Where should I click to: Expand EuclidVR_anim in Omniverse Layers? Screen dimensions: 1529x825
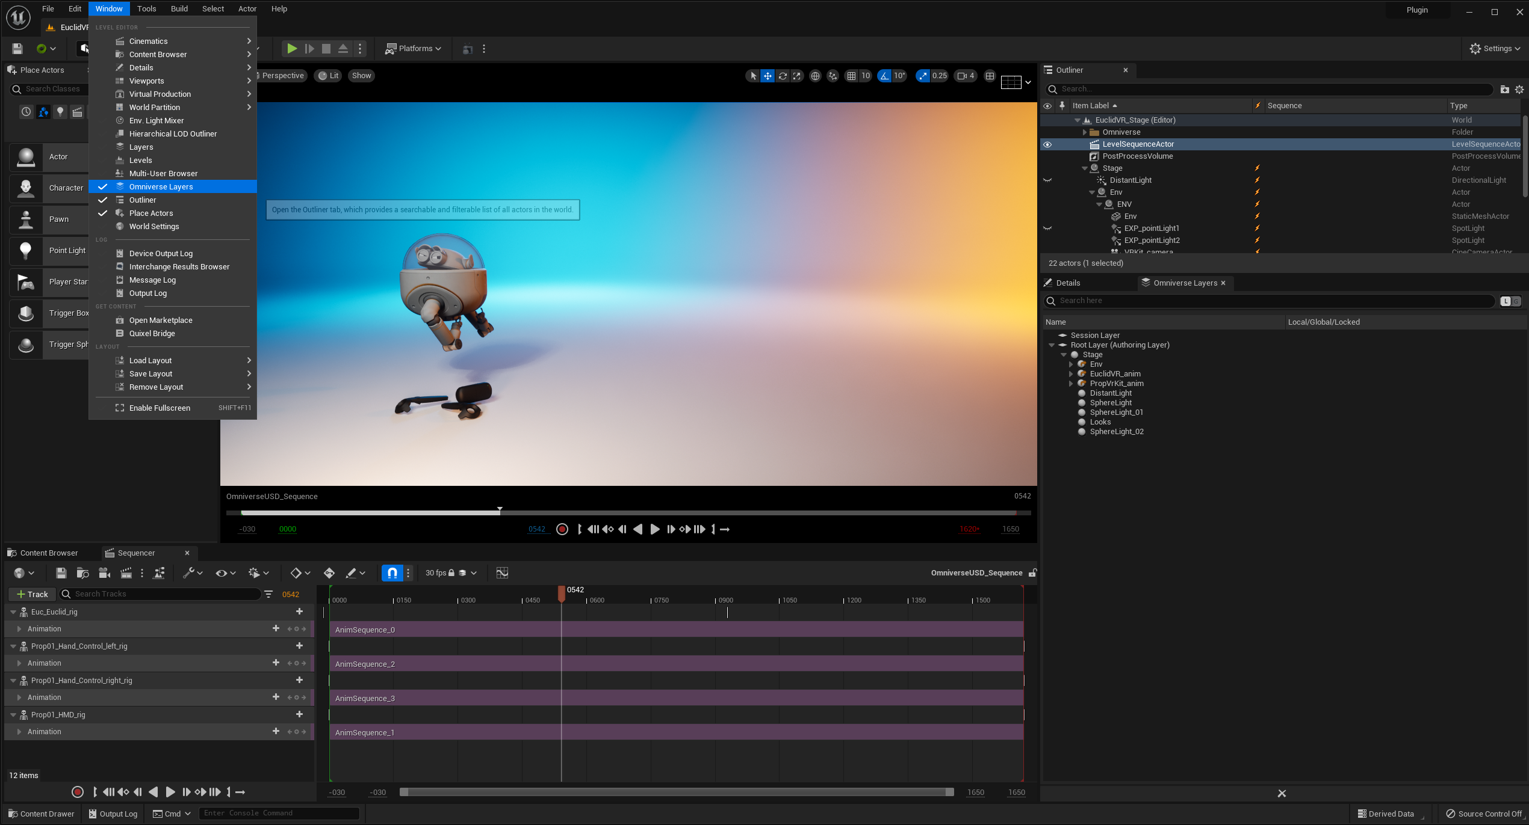tap(1071, 374)
